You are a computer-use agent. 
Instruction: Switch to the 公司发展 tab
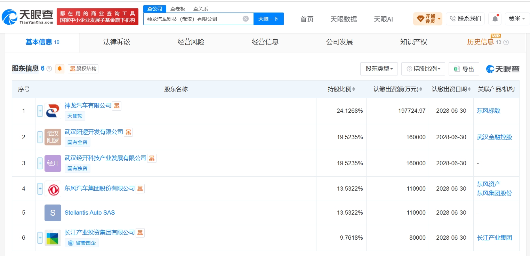(x=339, y=42)
